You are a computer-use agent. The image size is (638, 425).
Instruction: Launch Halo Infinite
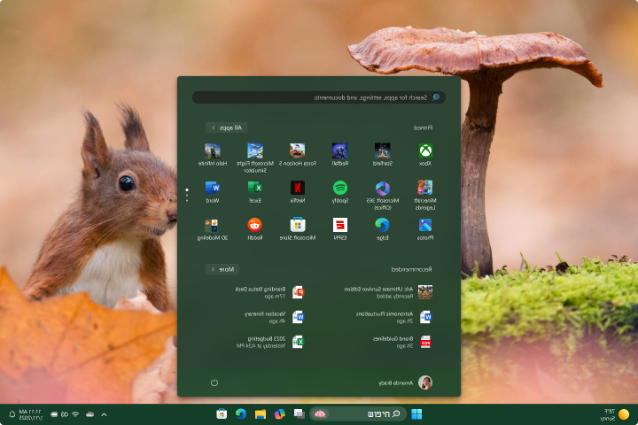[x=213, y=155]
